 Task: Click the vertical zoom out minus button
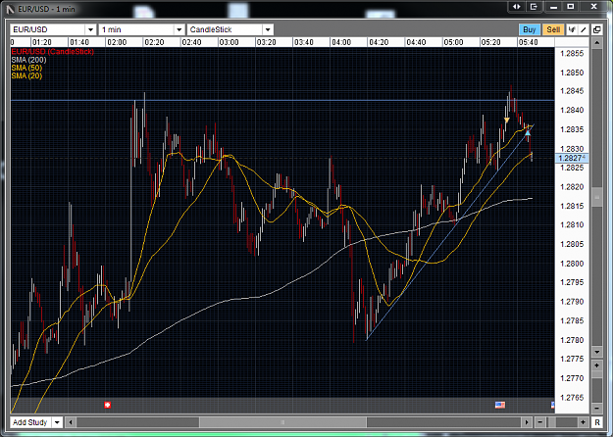(x=596, y=409)
